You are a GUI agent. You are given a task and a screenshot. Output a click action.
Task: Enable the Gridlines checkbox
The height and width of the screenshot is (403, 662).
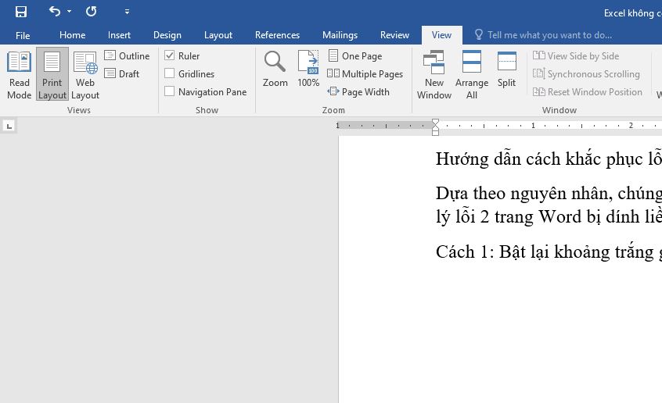point(169,73)
